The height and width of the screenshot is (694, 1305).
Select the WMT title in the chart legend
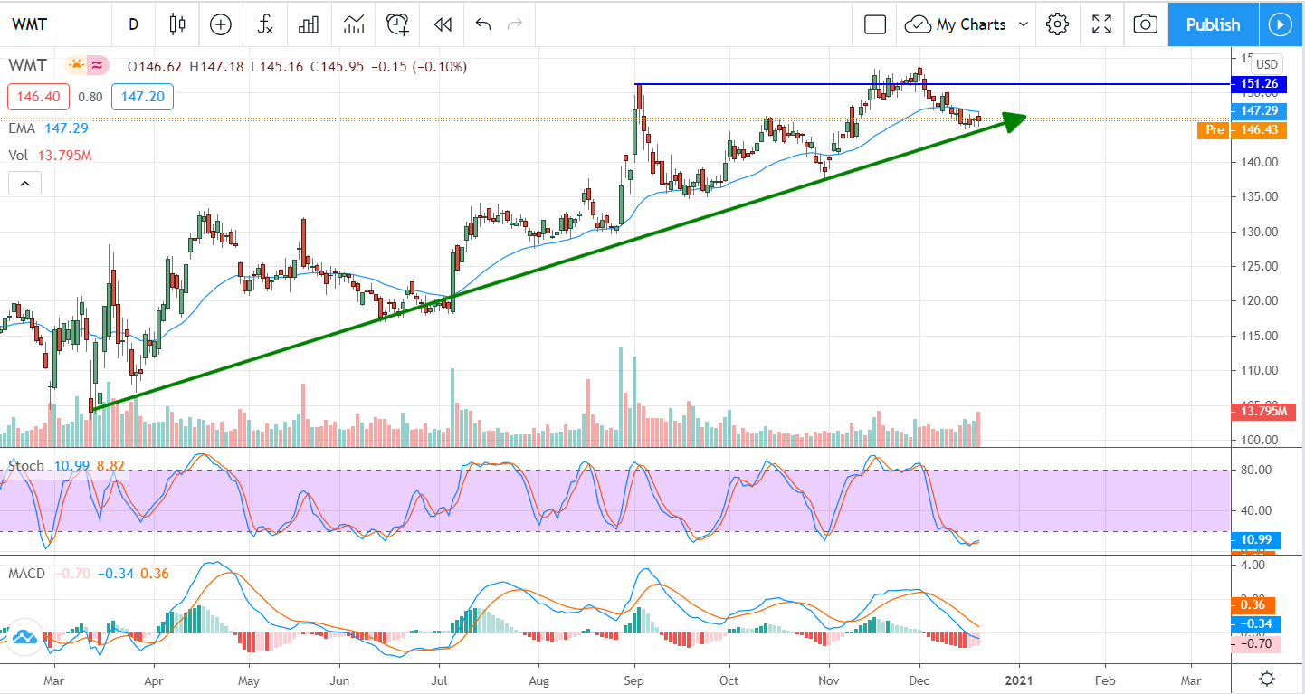(x=30, y=66)
